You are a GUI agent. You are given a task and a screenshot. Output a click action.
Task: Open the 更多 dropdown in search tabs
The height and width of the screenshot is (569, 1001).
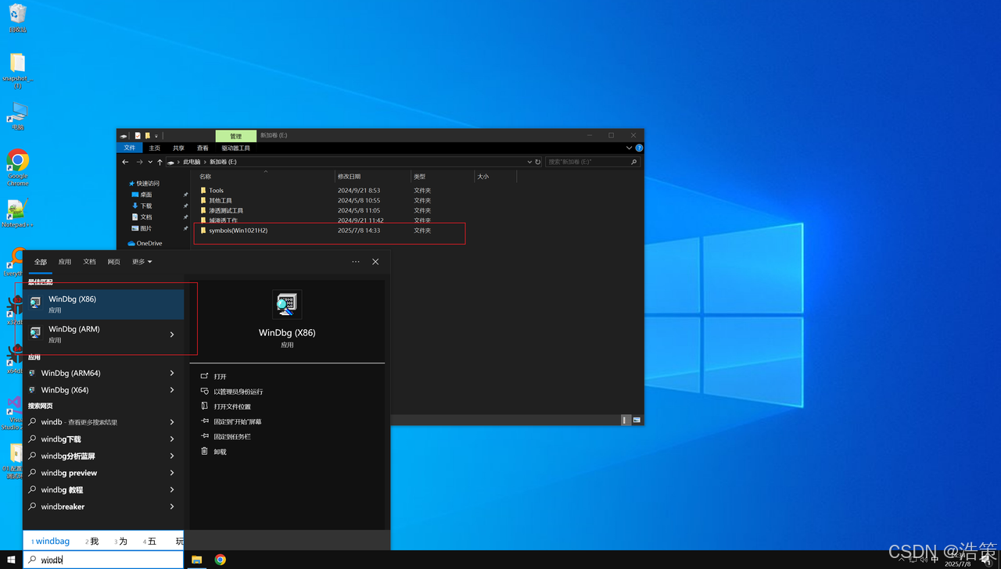[x=142, y=262]
